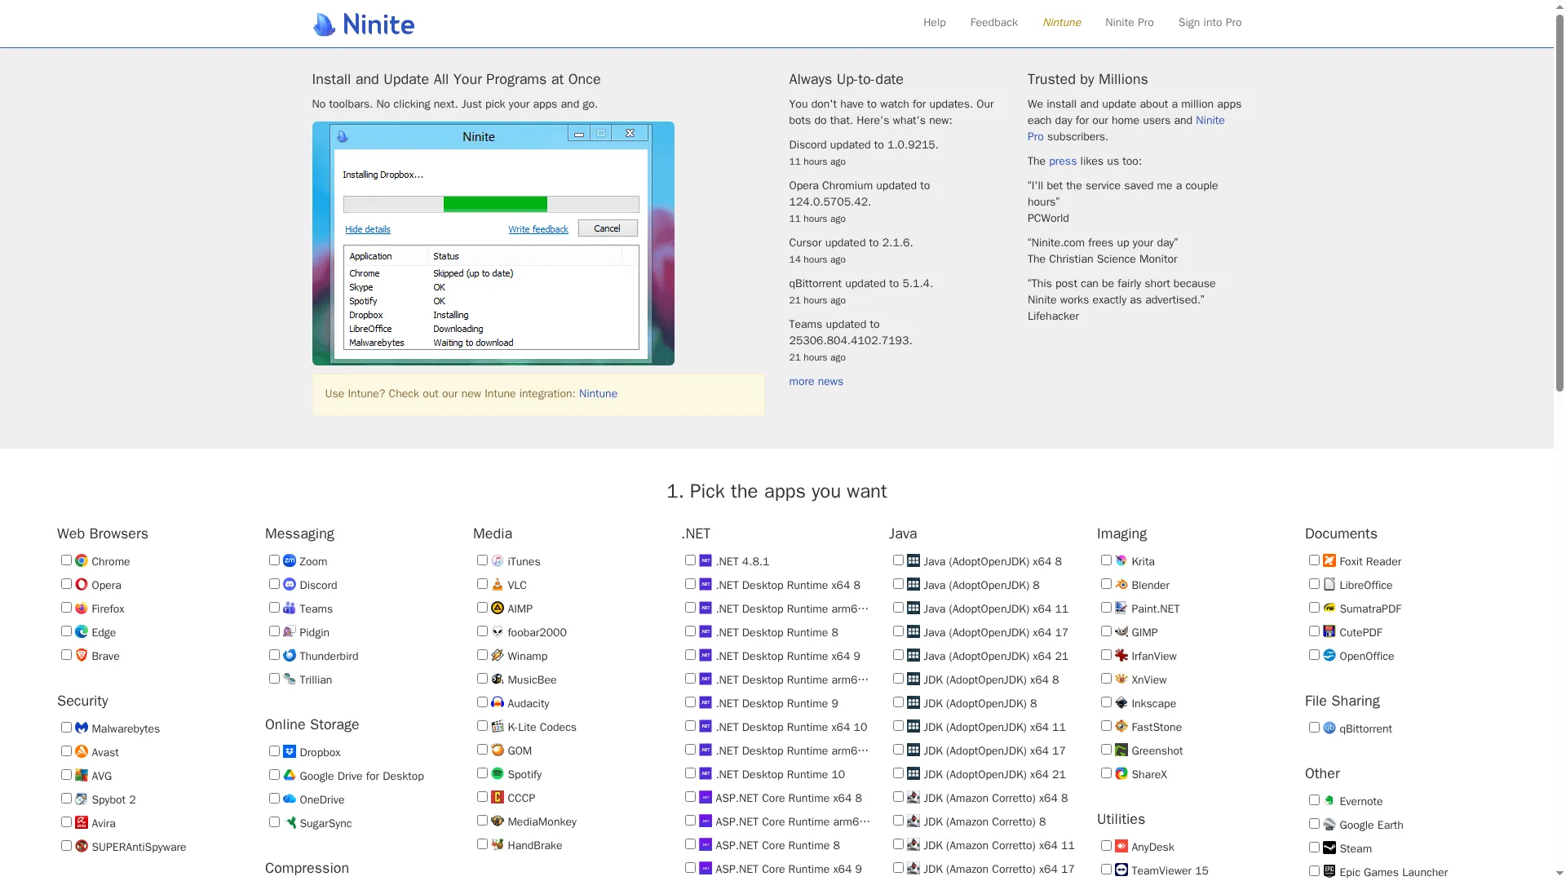The height and width of the screenshot is (881, 1566).
Task: Click the Chrome browser icon
Action: (82, 561)
